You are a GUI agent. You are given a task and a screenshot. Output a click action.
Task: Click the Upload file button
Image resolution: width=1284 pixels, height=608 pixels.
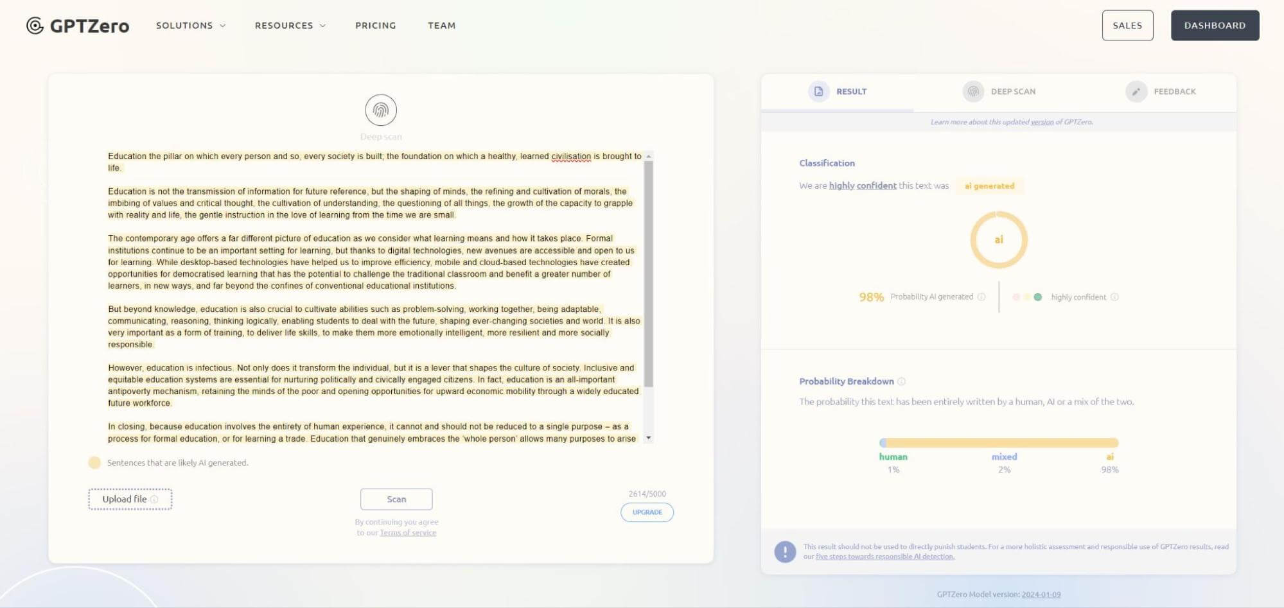(x=130, y=499)
